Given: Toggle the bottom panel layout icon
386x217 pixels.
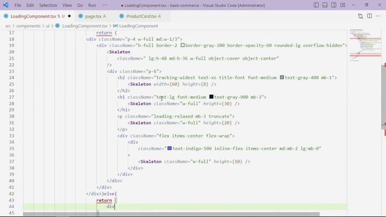Looking at the screenshot, I should (x=325, y=5).
